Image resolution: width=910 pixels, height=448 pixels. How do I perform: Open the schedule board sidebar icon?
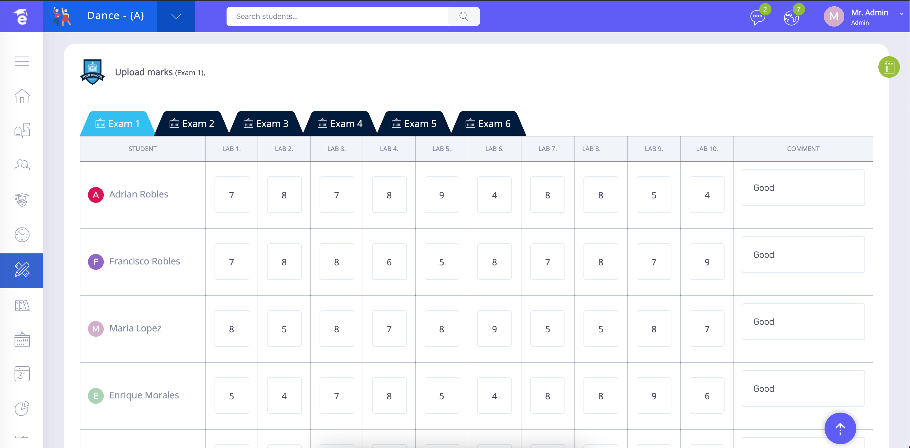22,339
